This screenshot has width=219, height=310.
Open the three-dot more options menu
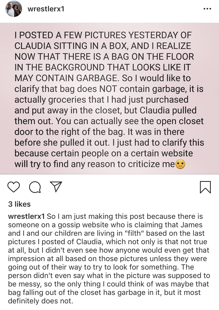207,9
